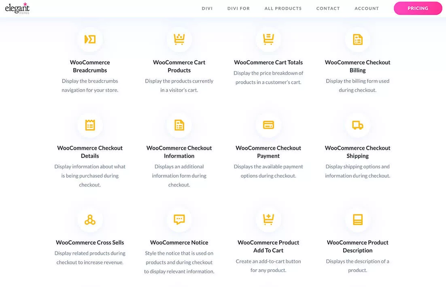446x287 pixels.
Task: Click the WooCommerce Cross Sells heading text
Action: [x=90, y=242]
